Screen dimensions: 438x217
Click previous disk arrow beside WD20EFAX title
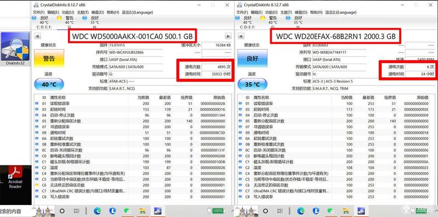click(x=241, y=36)
